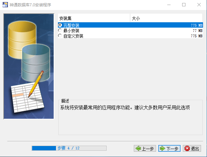Select the 最小安装 radio button
Image resolution: width=207 pixels, height=157 pixels.
(x=60, y=30)
